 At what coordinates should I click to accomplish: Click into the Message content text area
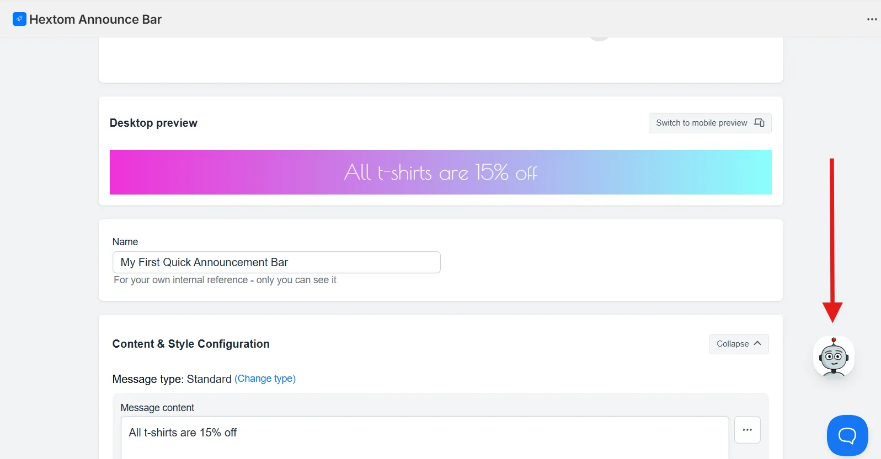425,438
